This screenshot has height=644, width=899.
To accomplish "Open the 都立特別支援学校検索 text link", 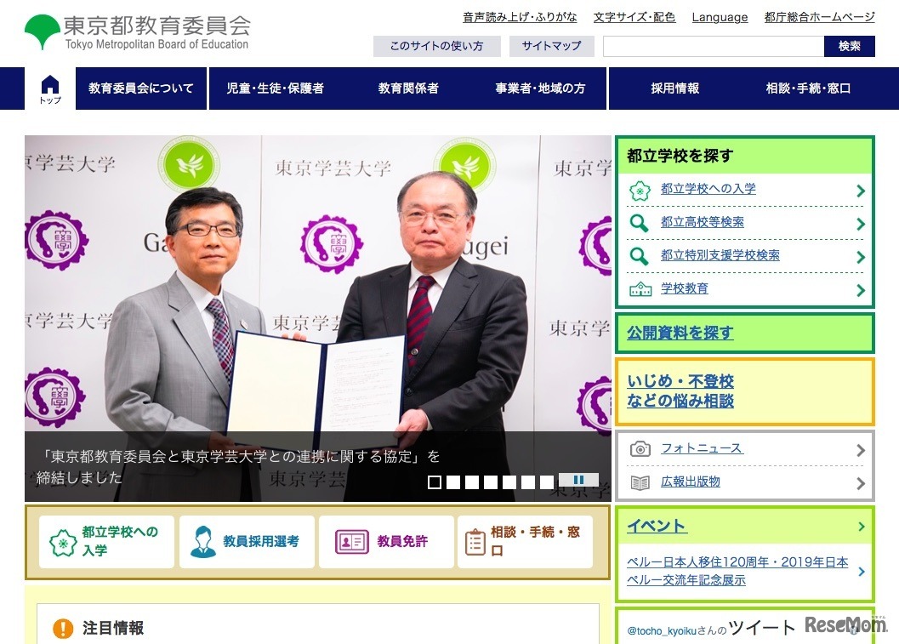I will pos(720,255).
